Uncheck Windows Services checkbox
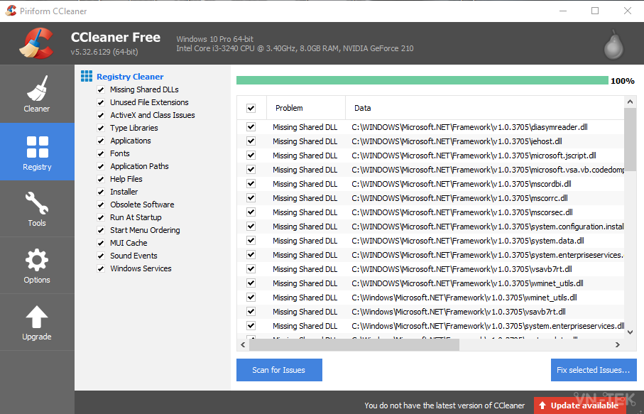The image size is (644, 414). [x=101, y=268]
